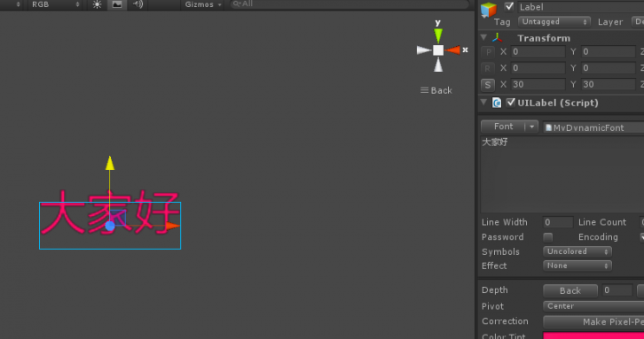Click the GameObject cube icon in the Inspector
644x339 pixels.
[x=489, y=10]
